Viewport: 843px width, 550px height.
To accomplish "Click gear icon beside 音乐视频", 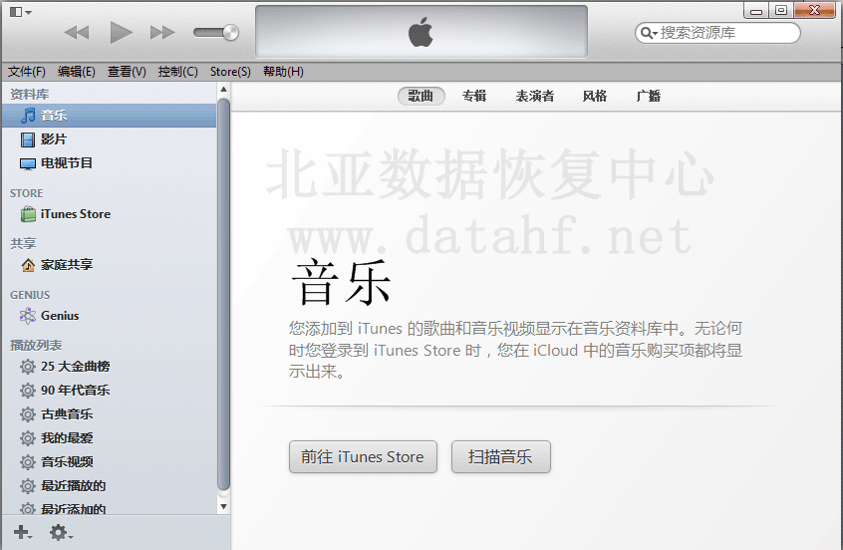I will pos(28,462).
